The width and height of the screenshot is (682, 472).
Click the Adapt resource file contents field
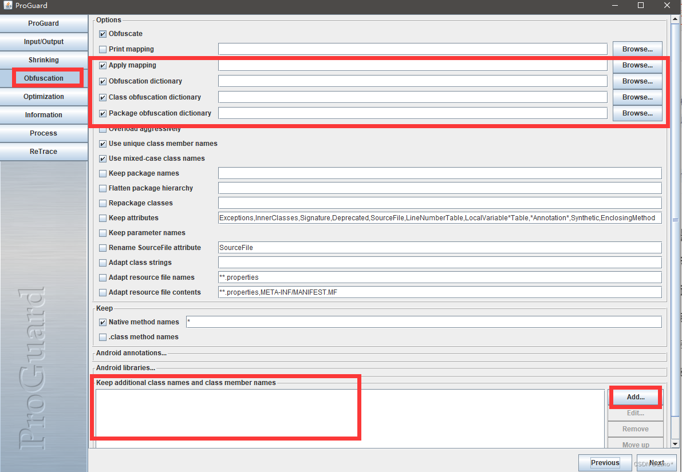tap(440, 292)
